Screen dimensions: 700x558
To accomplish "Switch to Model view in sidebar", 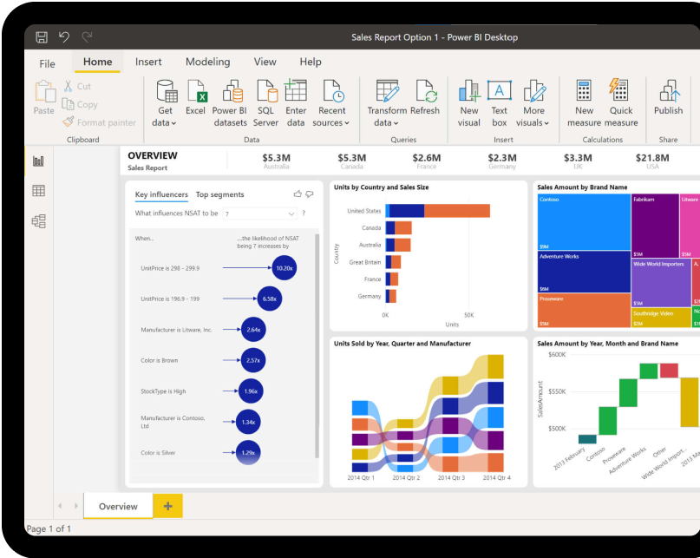I will pyautogui.click(x=38, y=221).
